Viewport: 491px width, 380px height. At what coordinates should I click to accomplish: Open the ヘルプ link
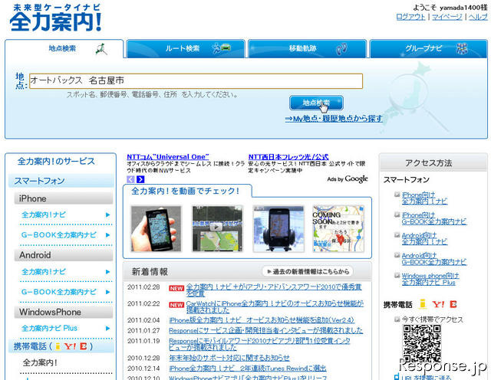pos(478,17)
